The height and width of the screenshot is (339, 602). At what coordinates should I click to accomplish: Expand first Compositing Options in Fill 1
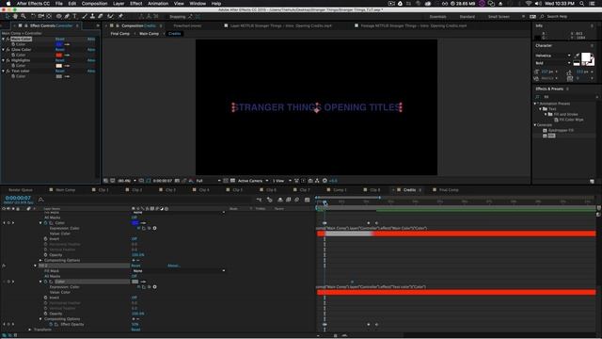40,260
